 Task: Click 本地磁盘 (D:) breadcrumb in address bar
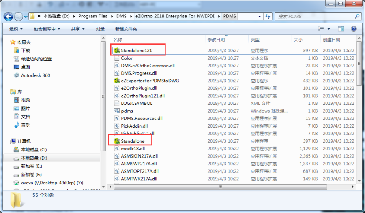click(56, 16)
